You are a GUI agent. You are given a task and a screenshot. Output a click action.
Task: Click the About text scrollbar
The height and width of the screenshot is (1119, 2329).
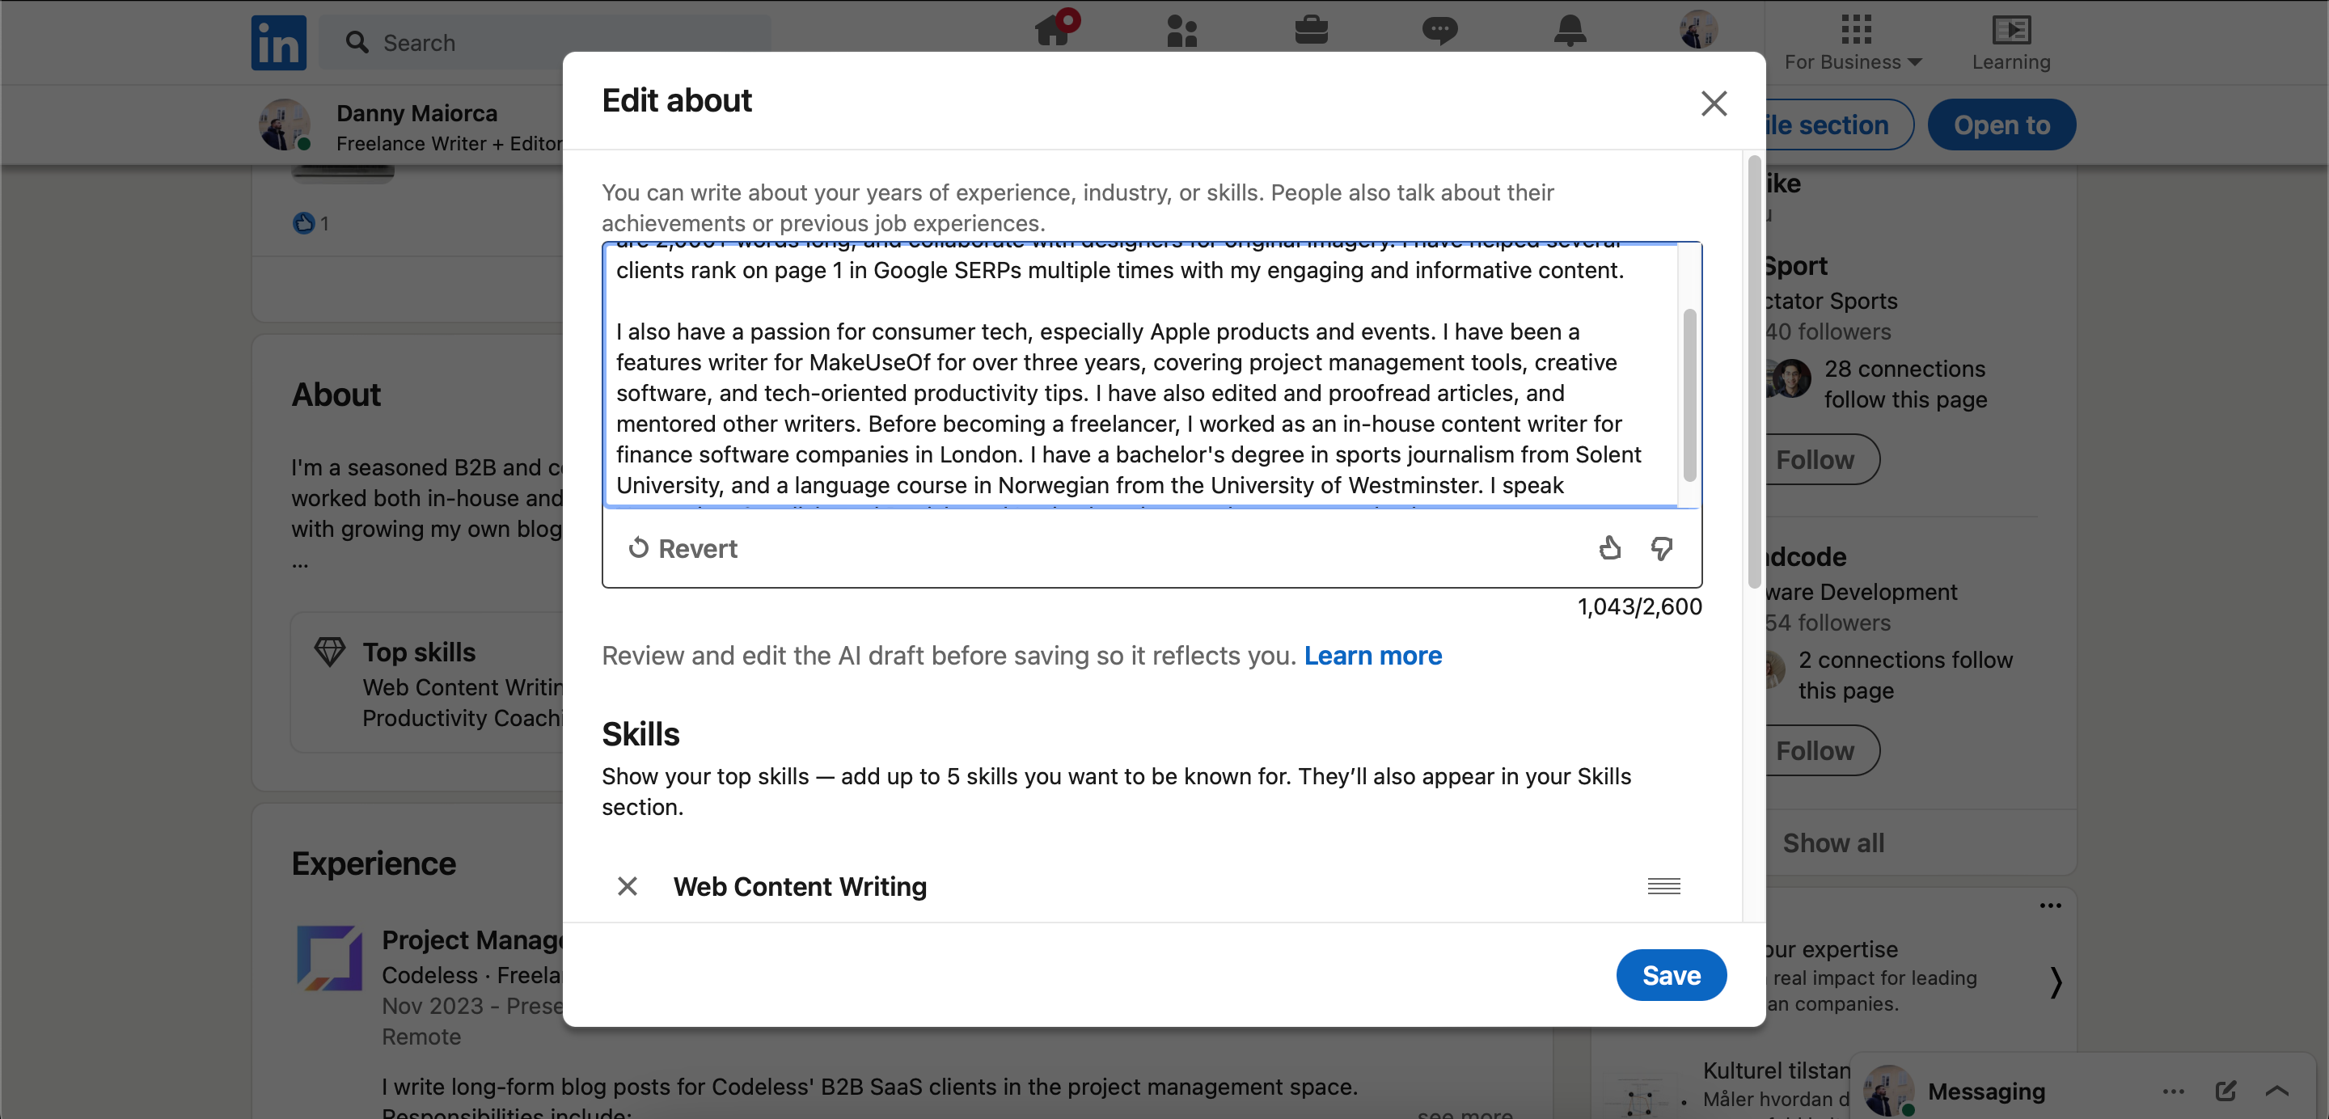pyautogui.click(x=1689, y=389)
